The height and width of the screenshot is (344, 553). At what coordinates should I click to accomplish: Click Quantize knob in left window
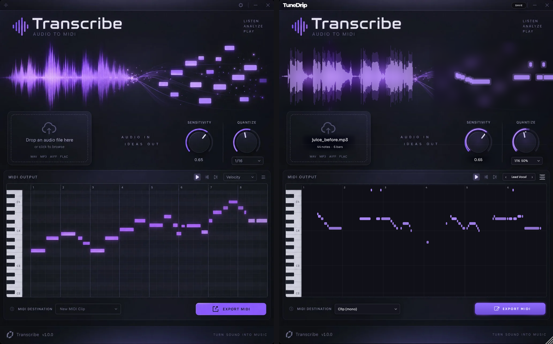coord(247,141)
